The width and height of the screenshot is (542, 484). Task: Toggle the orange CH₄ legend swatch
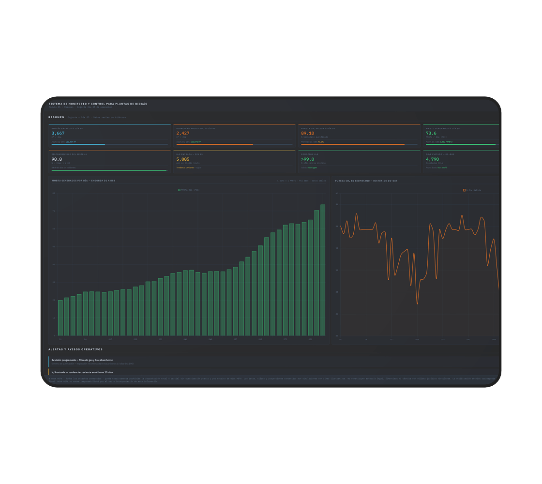(464, 190)
